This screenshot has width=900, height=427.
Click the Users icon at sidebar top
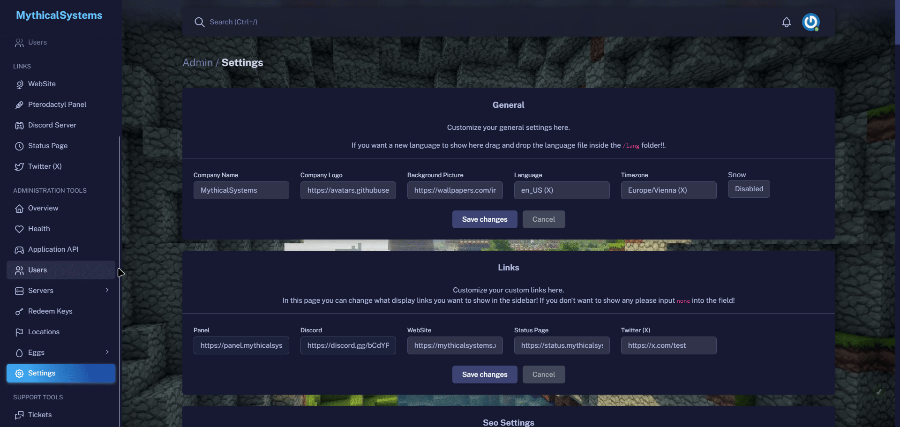click(19, 43)
